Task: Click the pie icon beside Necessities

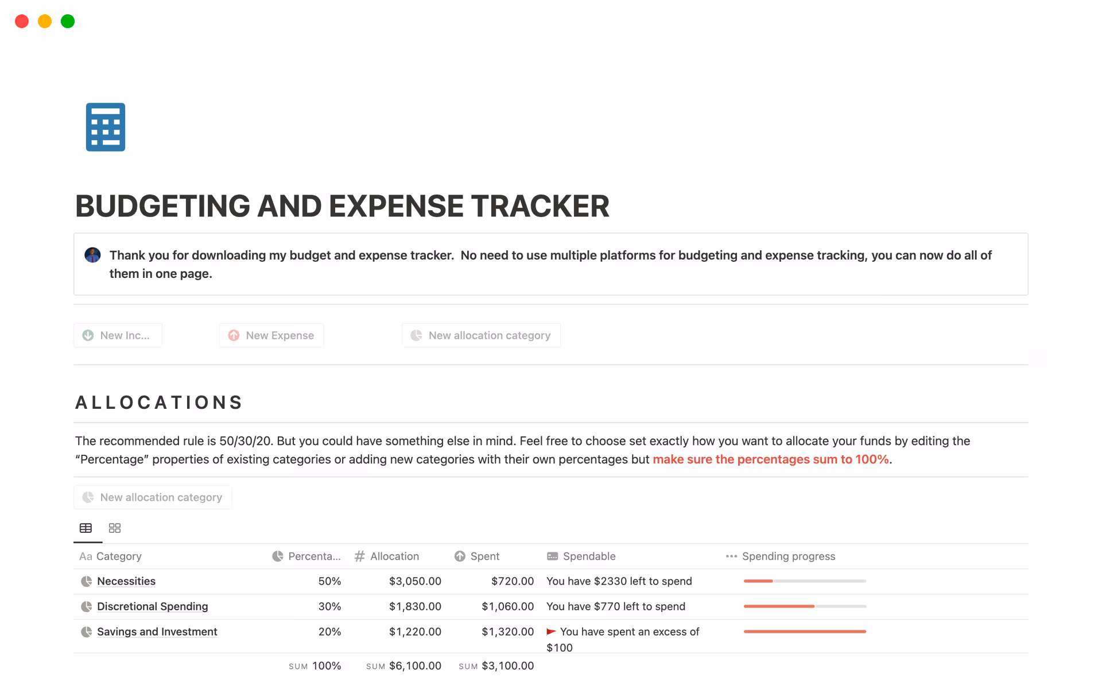Action: click(87, 581)
